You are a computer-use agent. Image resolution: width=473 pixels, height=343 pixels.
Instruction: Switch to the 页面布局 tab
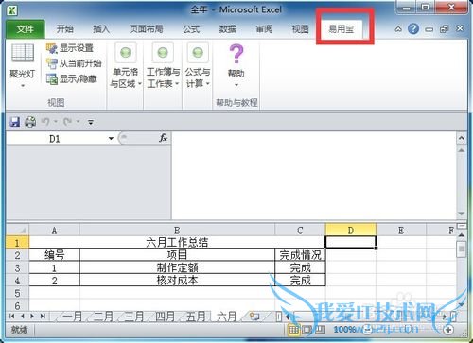tap(147, 29)
